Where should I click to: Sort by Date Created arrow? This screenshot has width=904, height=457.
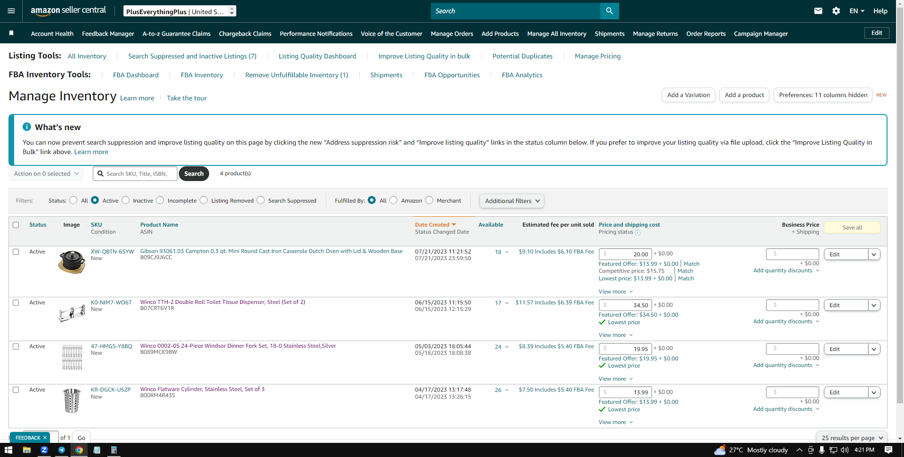[x=454, y=225]
